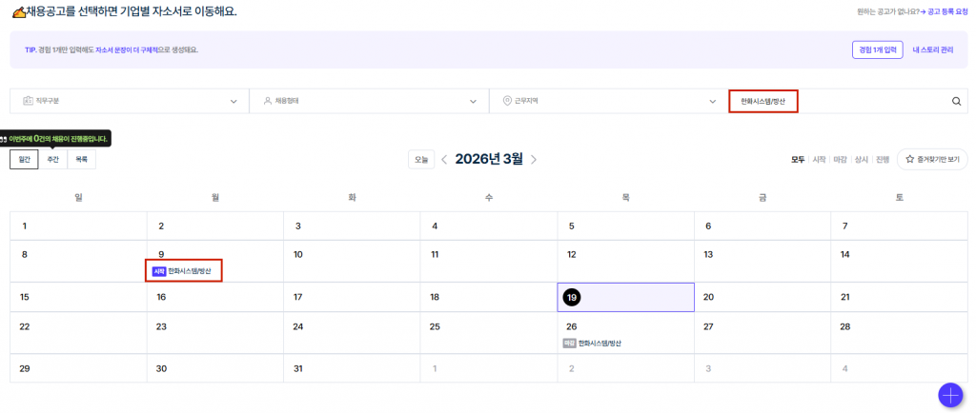Open 한화시스템/방산 posting starting March 9
Screen dimensions: 976x413
(x=193, y=271)
